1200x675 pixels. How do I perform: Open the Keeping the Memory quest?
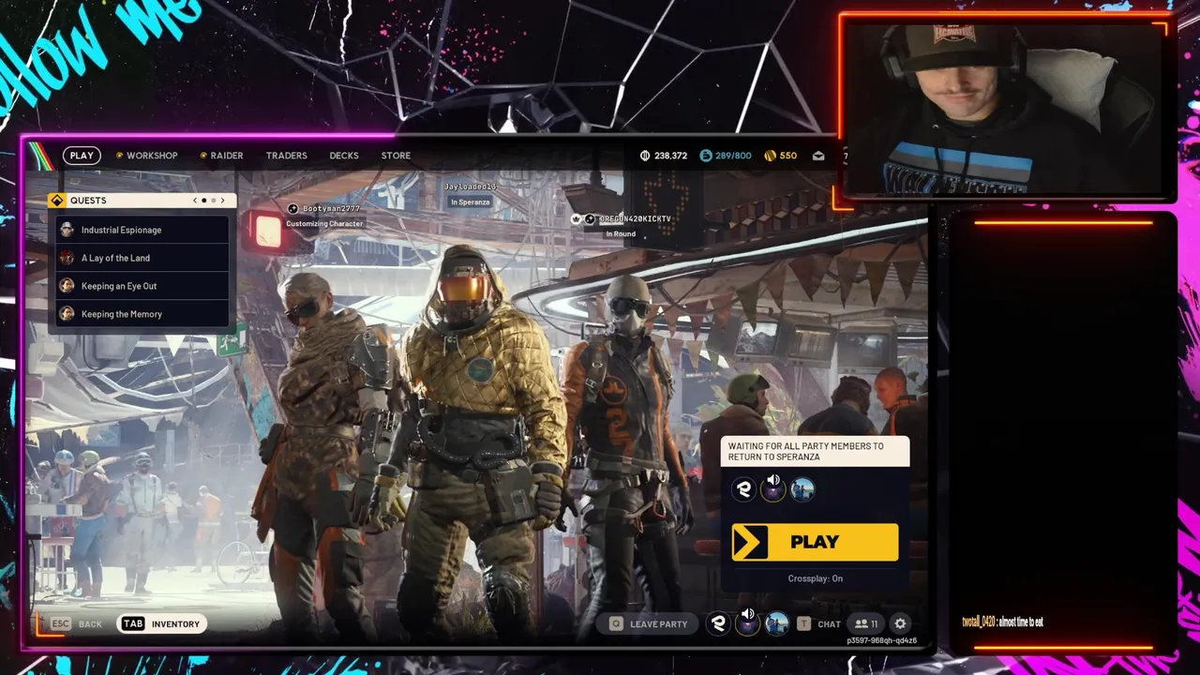pos(142,314)
